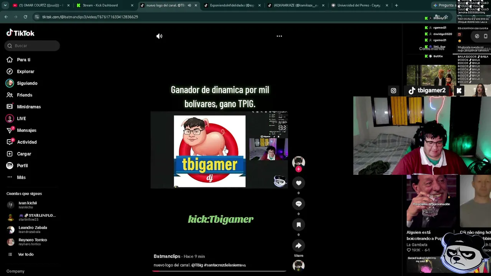Open the Batmanclips creator avatar
Viewport: 491px width, 276px height.
click(x=298, y=162)
